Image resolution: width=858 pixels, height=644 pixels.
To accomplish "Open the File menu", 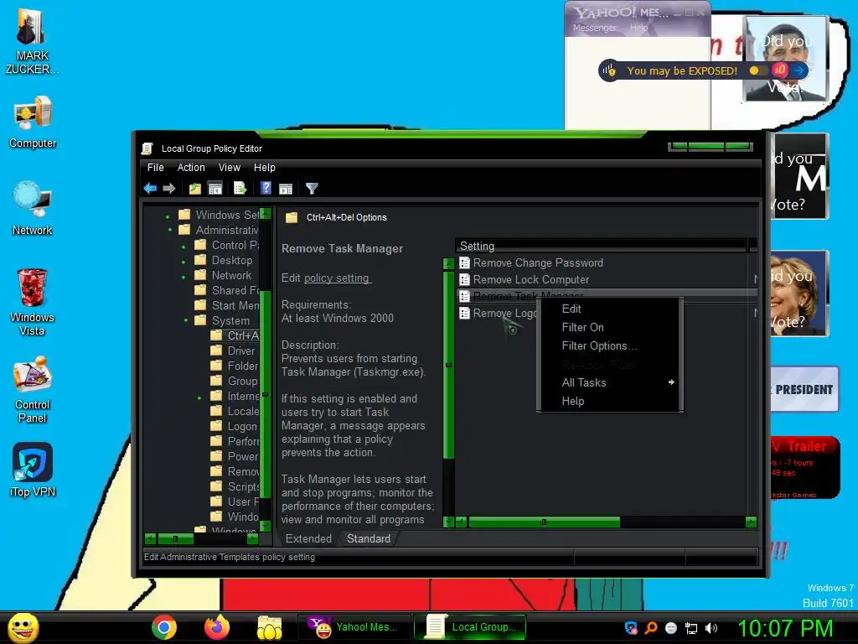I will click(x=155, y=168).
